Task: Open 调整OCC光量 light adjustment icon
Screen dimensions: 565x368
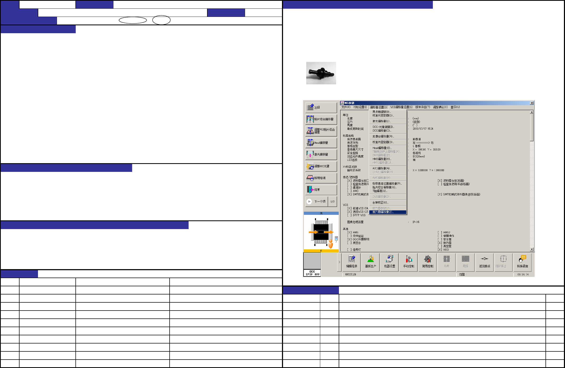Action: point(321,166)
